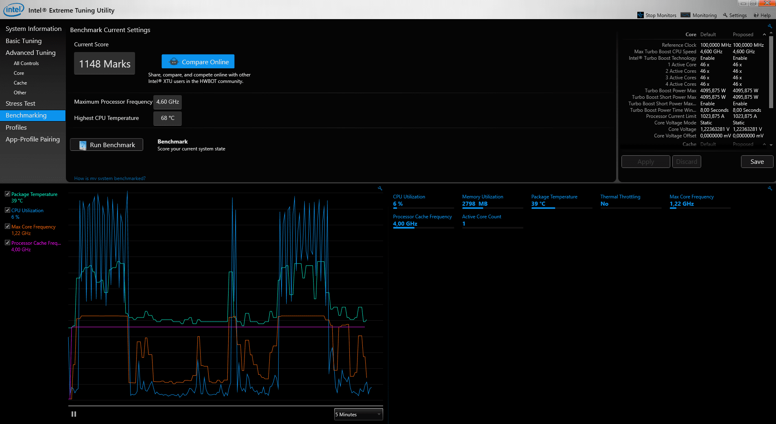Open wrench options for benchmark panel
The width and height of the screenshot is (776, 424).
tap(770, 26)
